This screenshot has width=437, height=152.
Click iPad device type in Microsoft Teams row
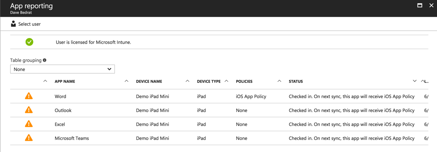[201, 138]
